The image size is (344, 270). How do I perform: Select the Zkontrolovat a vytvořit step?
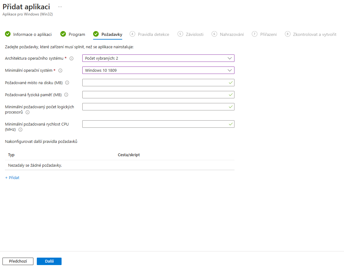pos(310,34)
